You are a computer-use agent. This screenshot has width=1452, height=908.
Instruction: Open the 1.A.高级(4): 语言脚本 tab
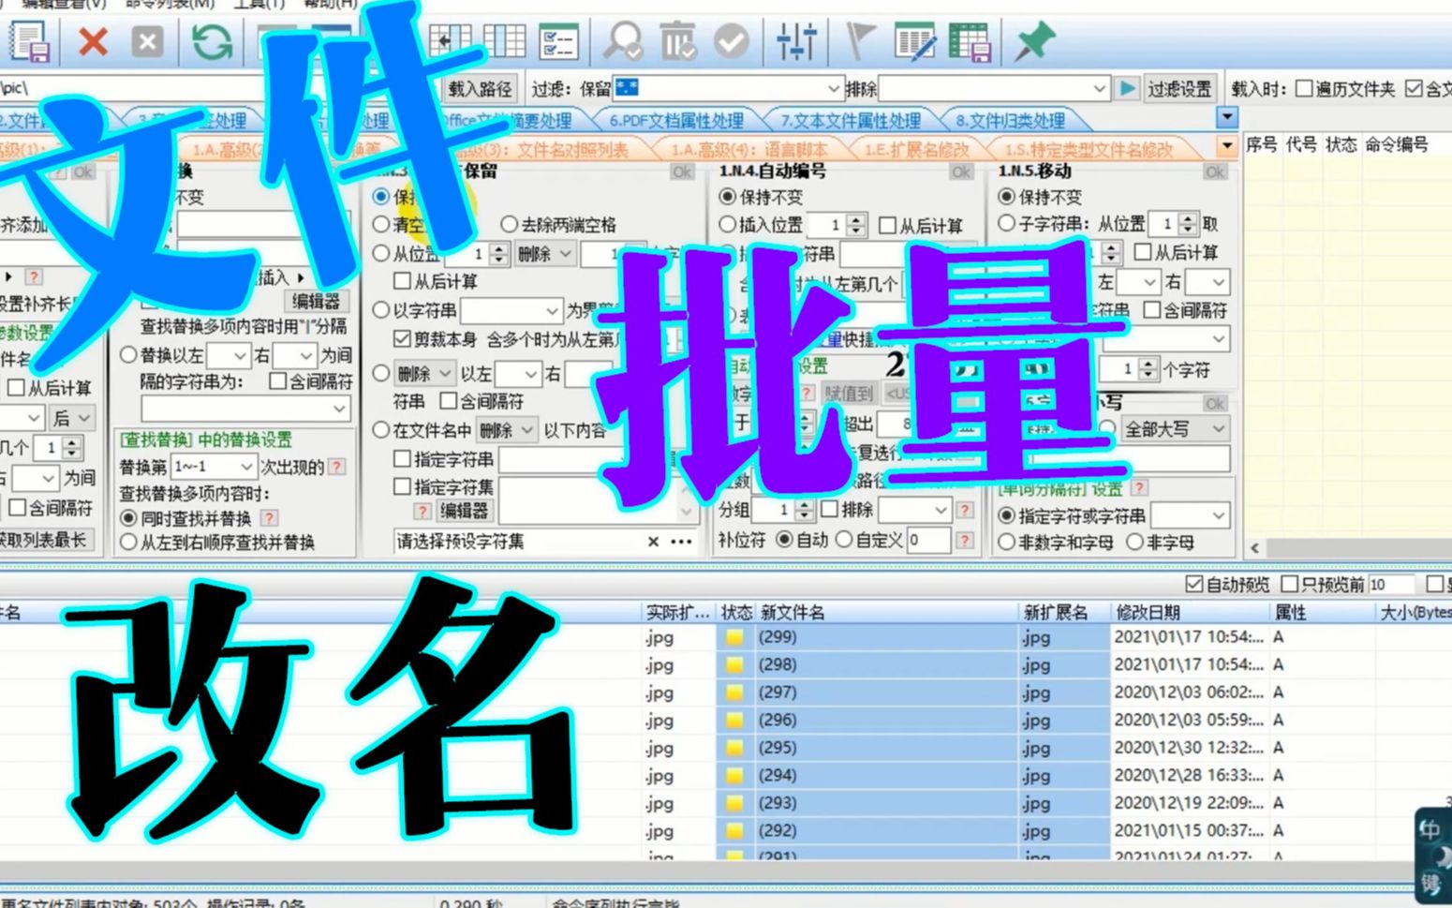749,150
